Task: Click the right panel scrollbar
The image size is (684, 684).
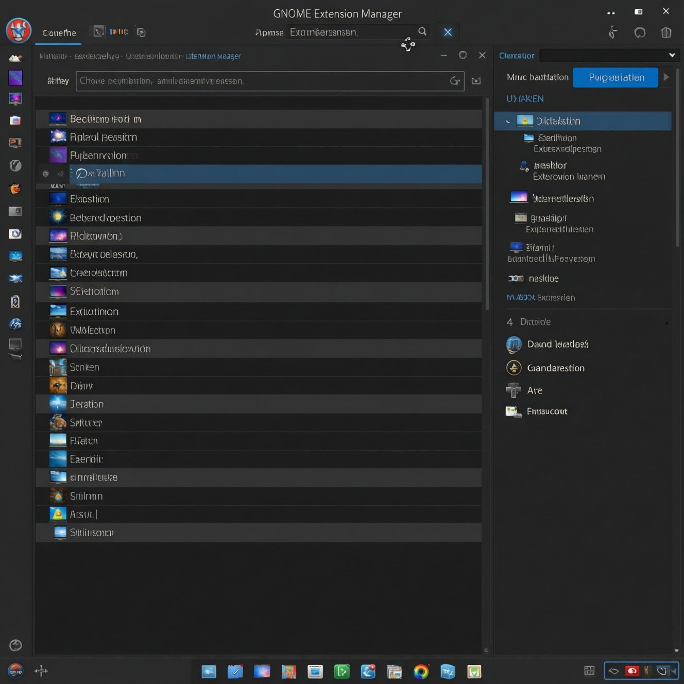Action: [677, 157]
